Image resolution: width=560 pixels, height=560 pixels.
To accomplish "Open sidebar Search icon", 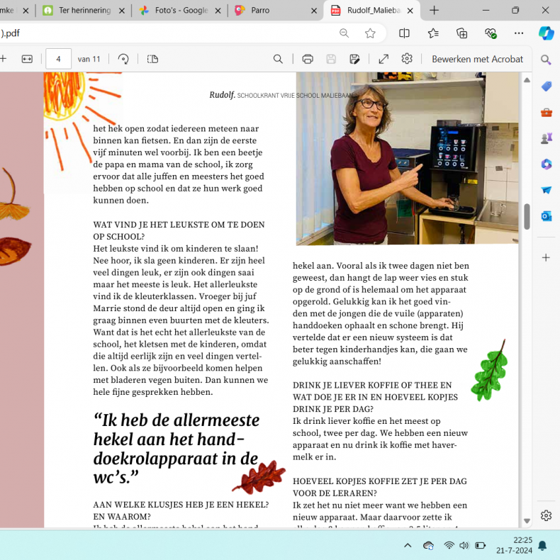I will [x=546, y=60].
